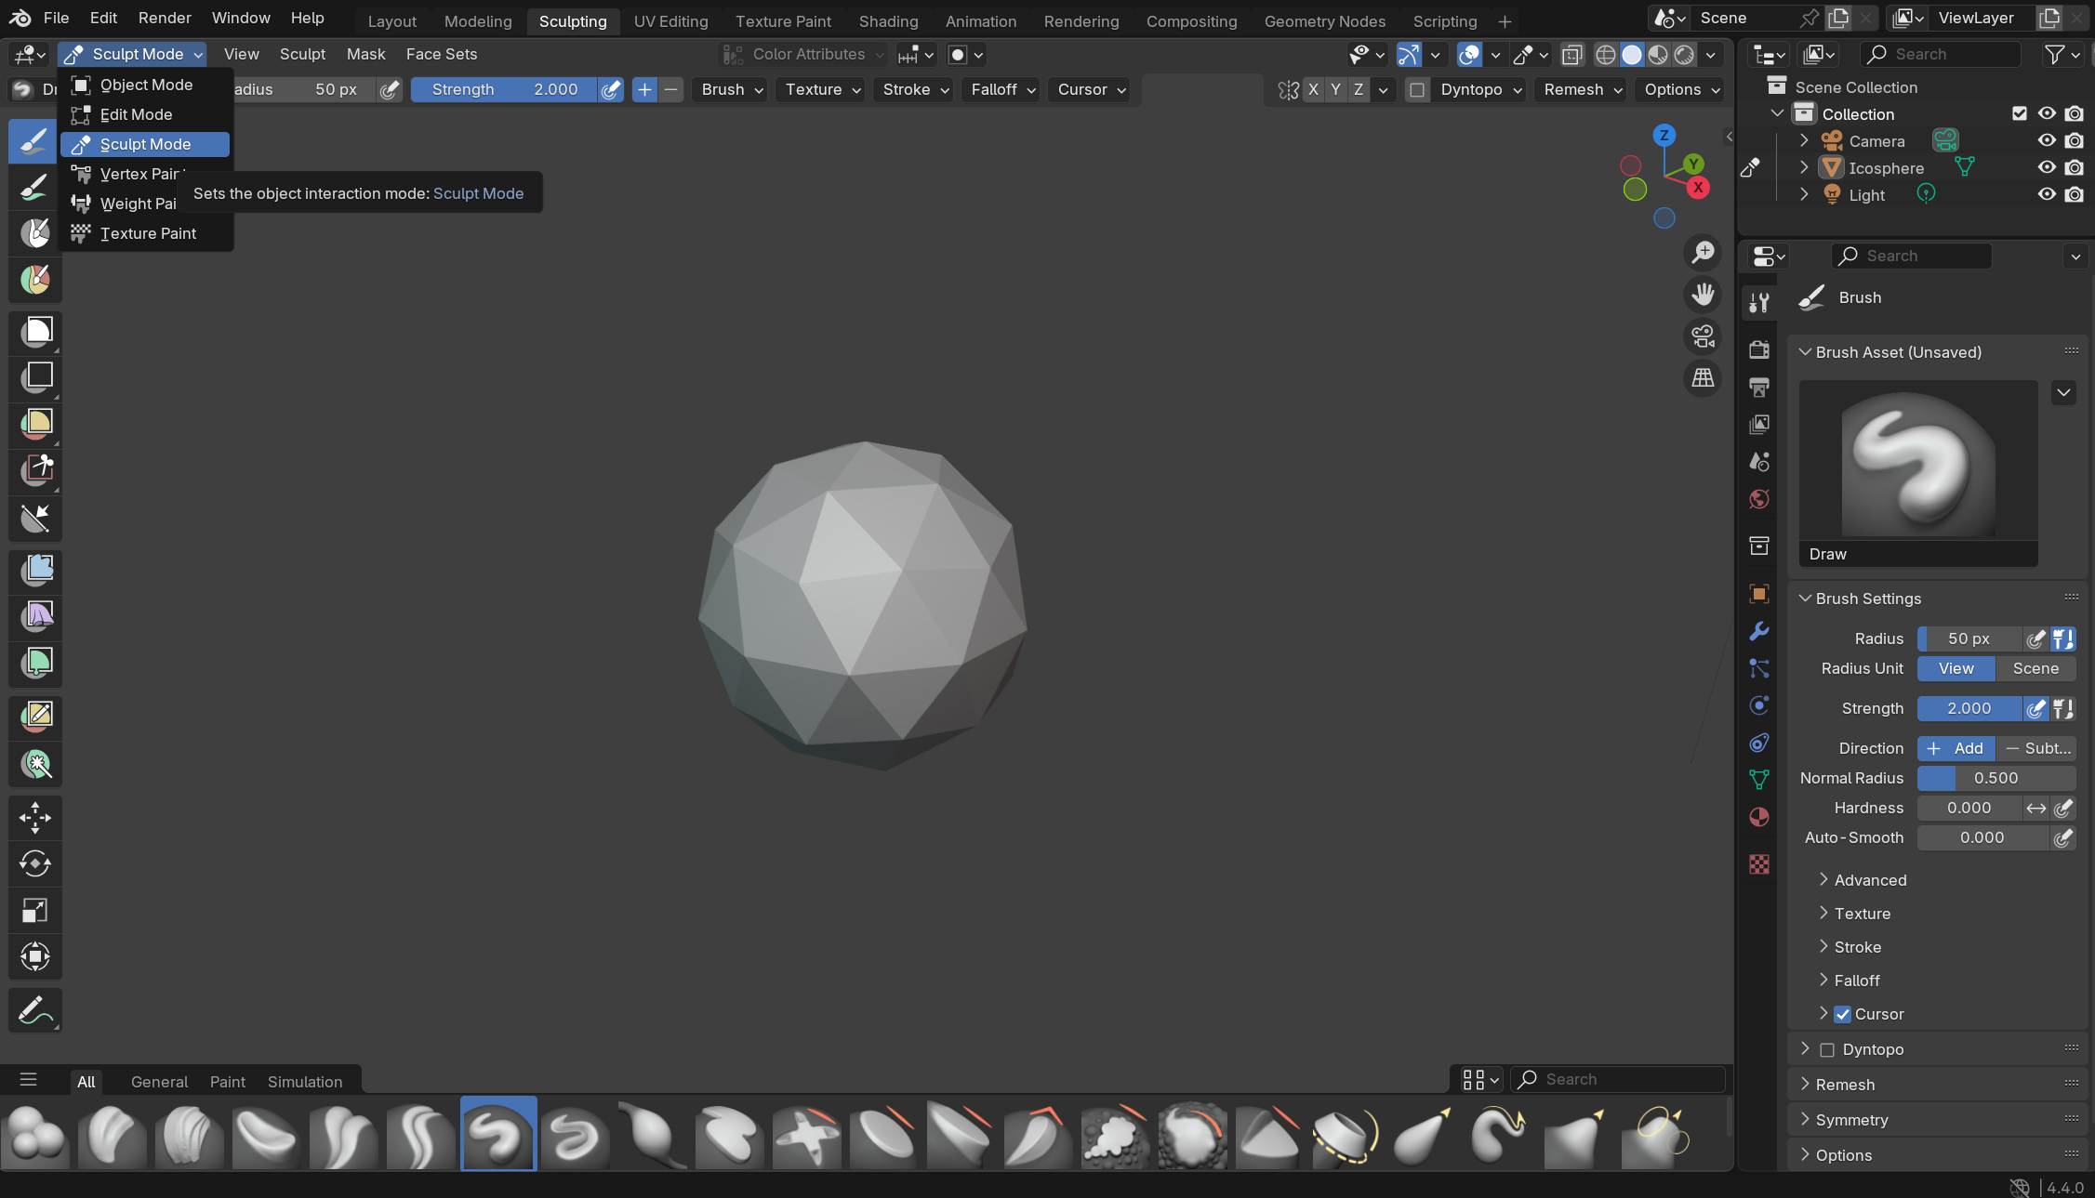The width and height of the screenshot is (2095, 1198).
Task: Toggle Dyntopo checkbox in header
Action: point(1416,90)
